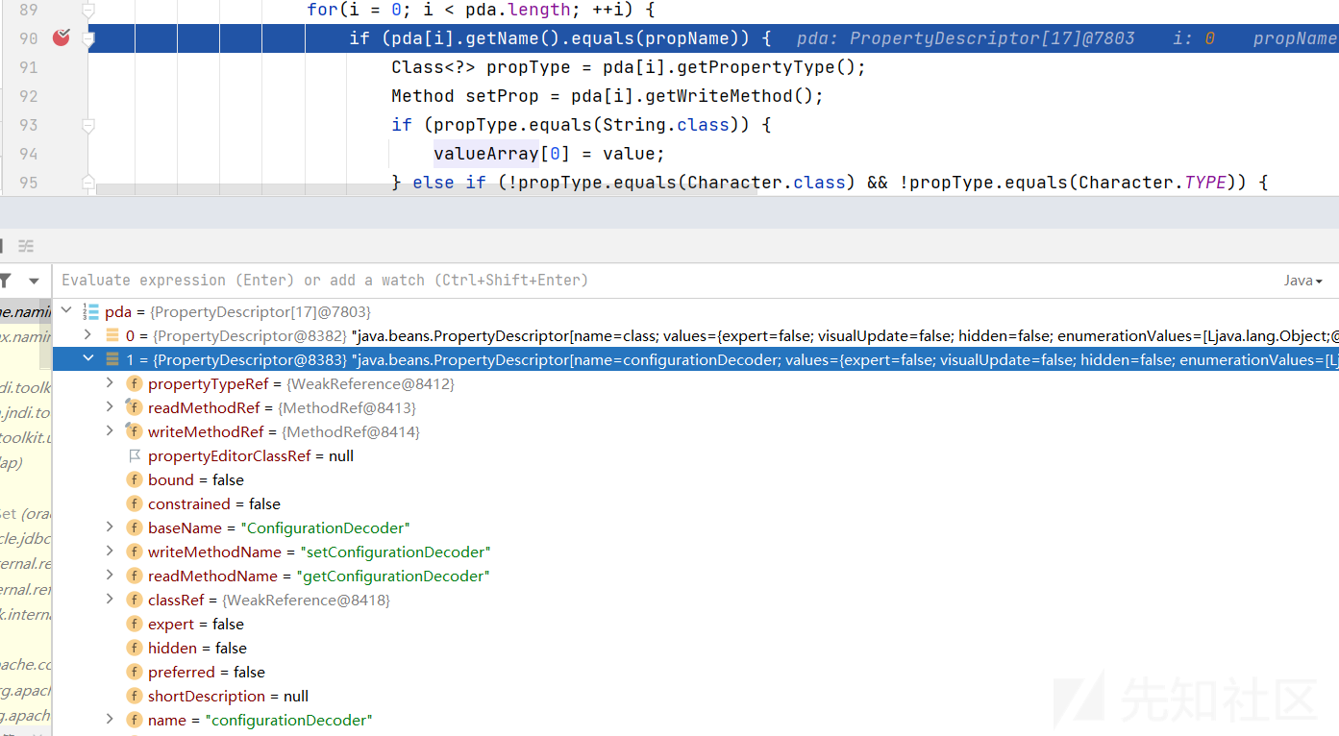The height and width of the screenshot is (736, 1339).
Task: Click the Evaluate expression input field
Action: (x=577, y=281)
